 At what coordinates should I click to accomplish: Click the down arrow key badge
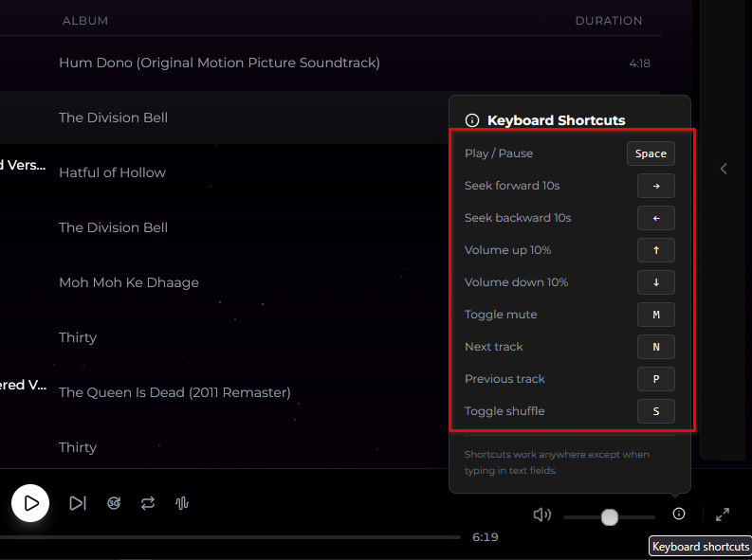pyautogui.click(x=656, y=282)
